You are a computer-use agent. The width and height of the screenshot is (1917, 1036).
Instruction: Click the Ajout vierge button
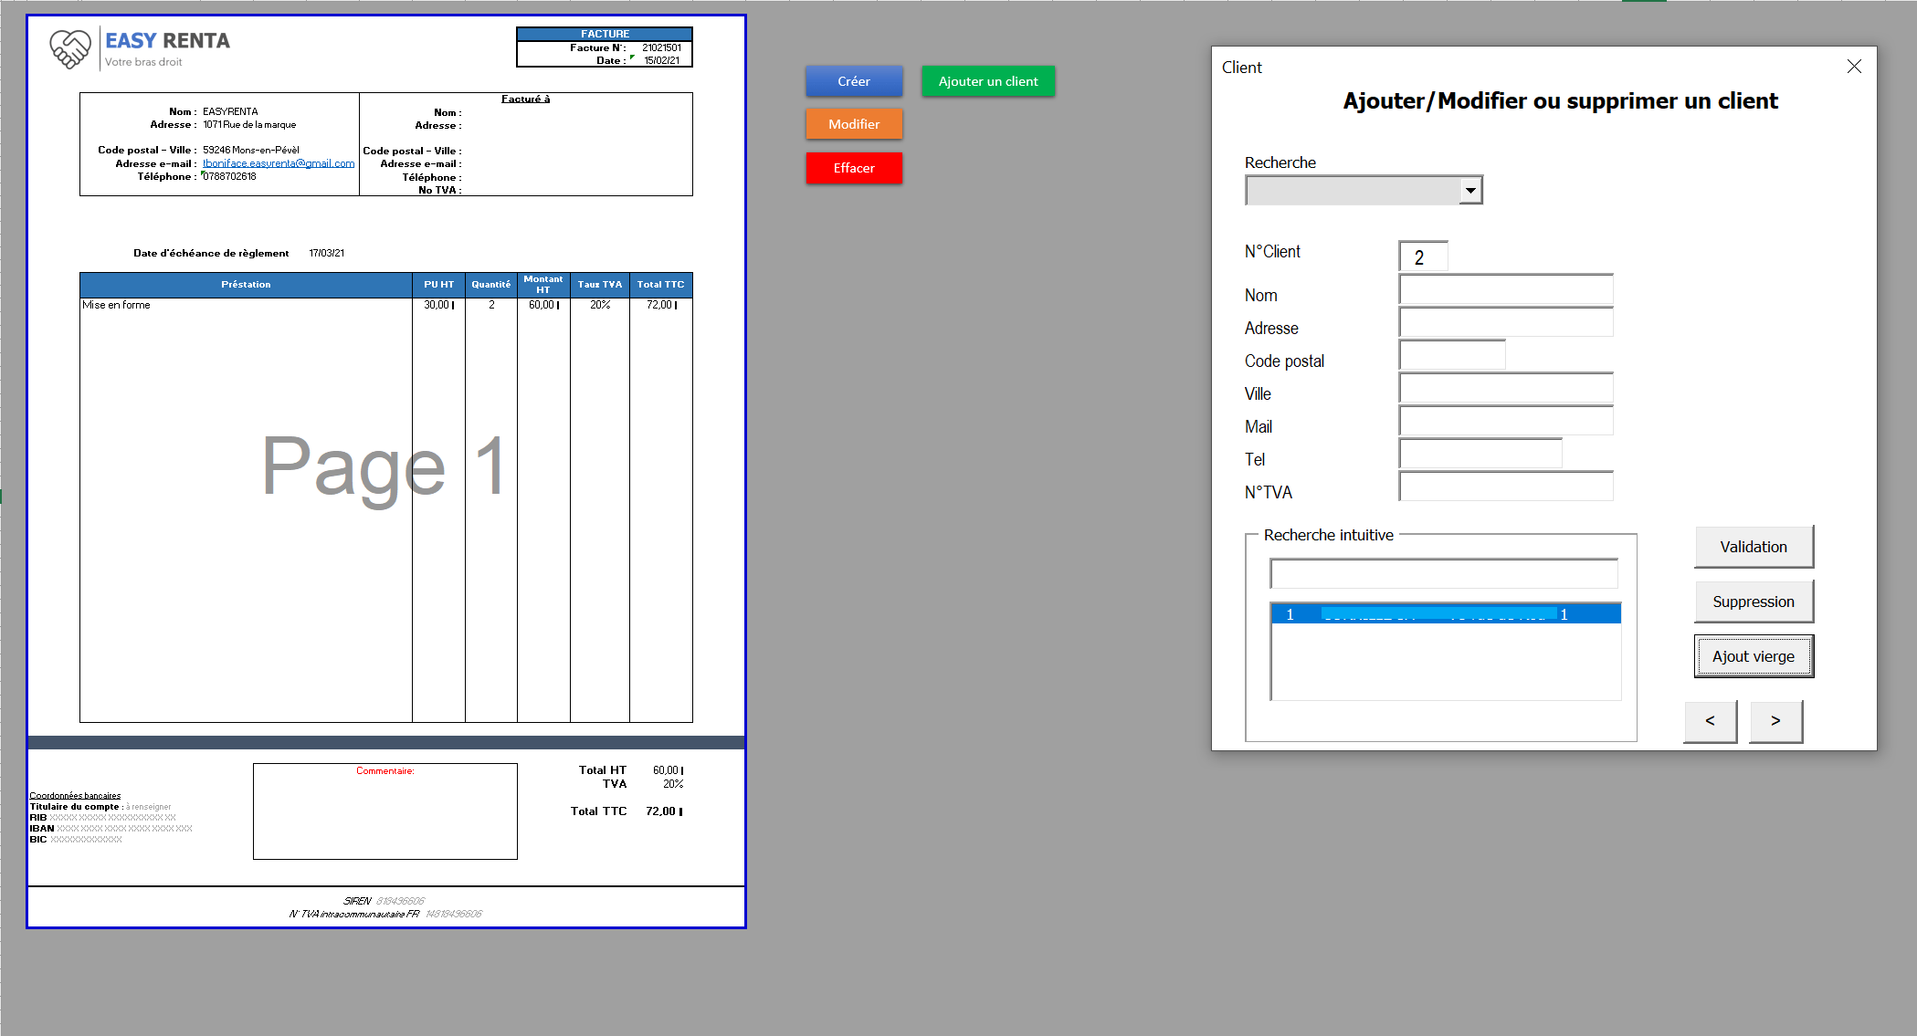[x=1753, y=656]
